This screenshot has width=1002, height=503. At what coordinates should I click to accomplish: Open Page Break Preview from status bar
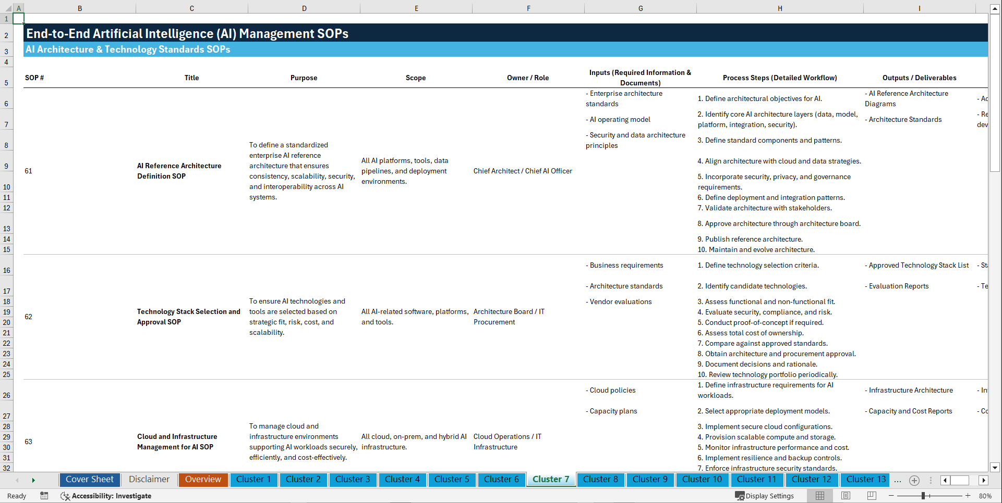click(x=871, y=496)
